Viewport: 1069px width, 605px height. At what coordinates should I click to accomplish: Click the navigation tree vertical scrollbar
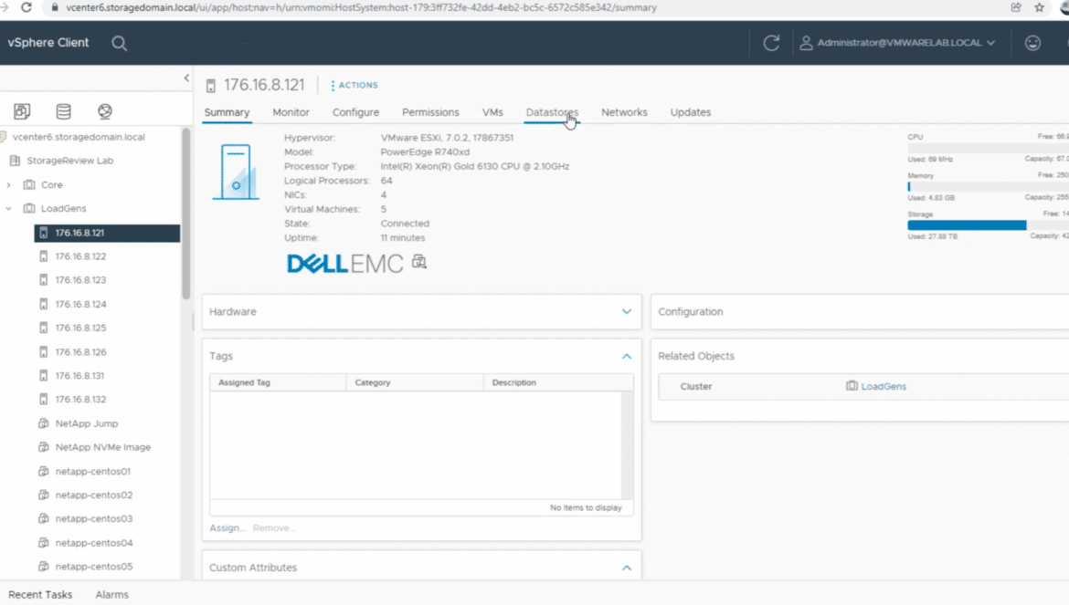[x=186, y=214]
